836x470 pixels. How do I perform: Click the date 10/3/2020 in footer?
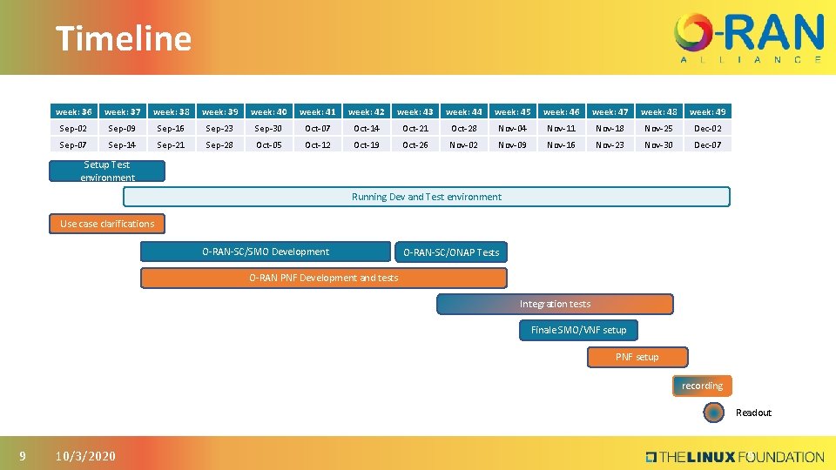[86, 456]
